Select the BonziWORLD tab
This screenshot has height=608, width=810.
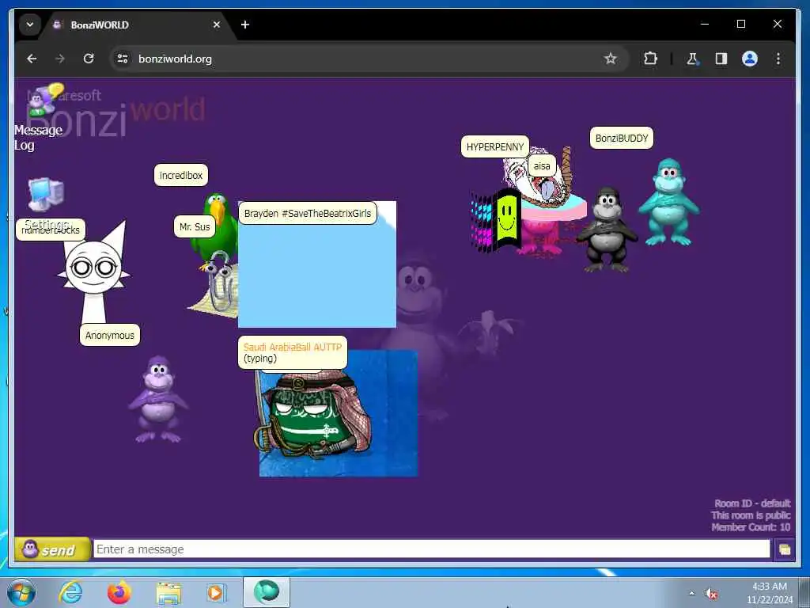coord(134,25)
